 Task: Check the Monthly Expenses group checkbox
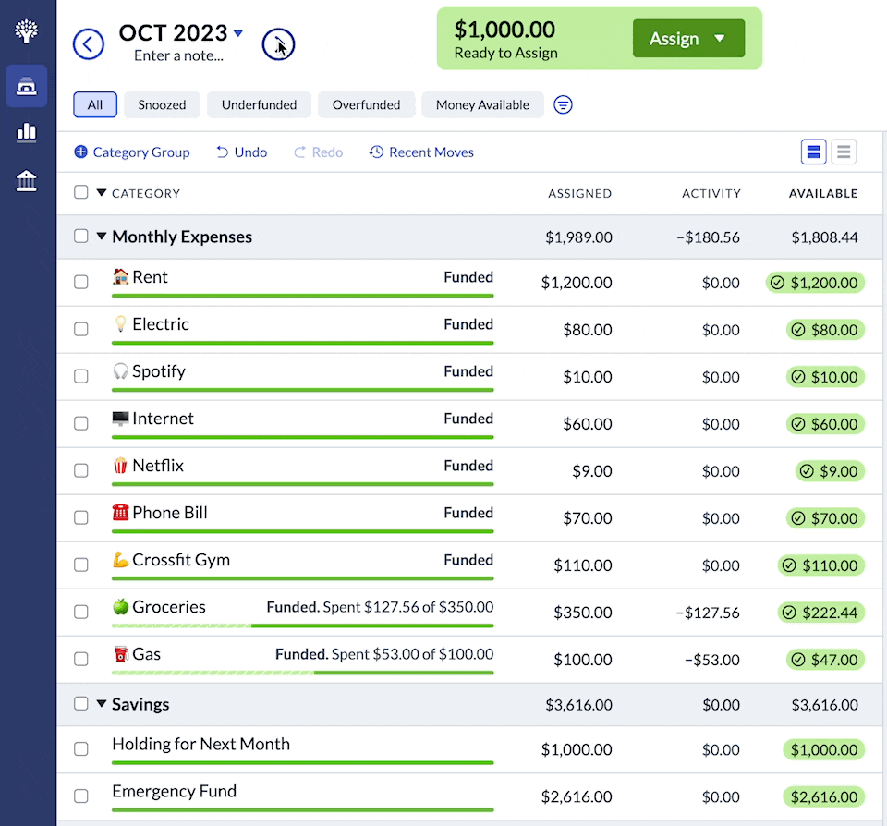(81, 236)
